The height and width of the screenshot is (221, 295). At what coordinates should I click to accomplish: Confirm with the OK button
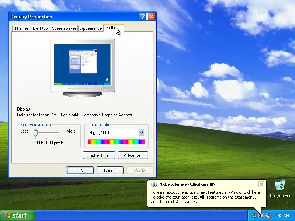click(80, 171)
